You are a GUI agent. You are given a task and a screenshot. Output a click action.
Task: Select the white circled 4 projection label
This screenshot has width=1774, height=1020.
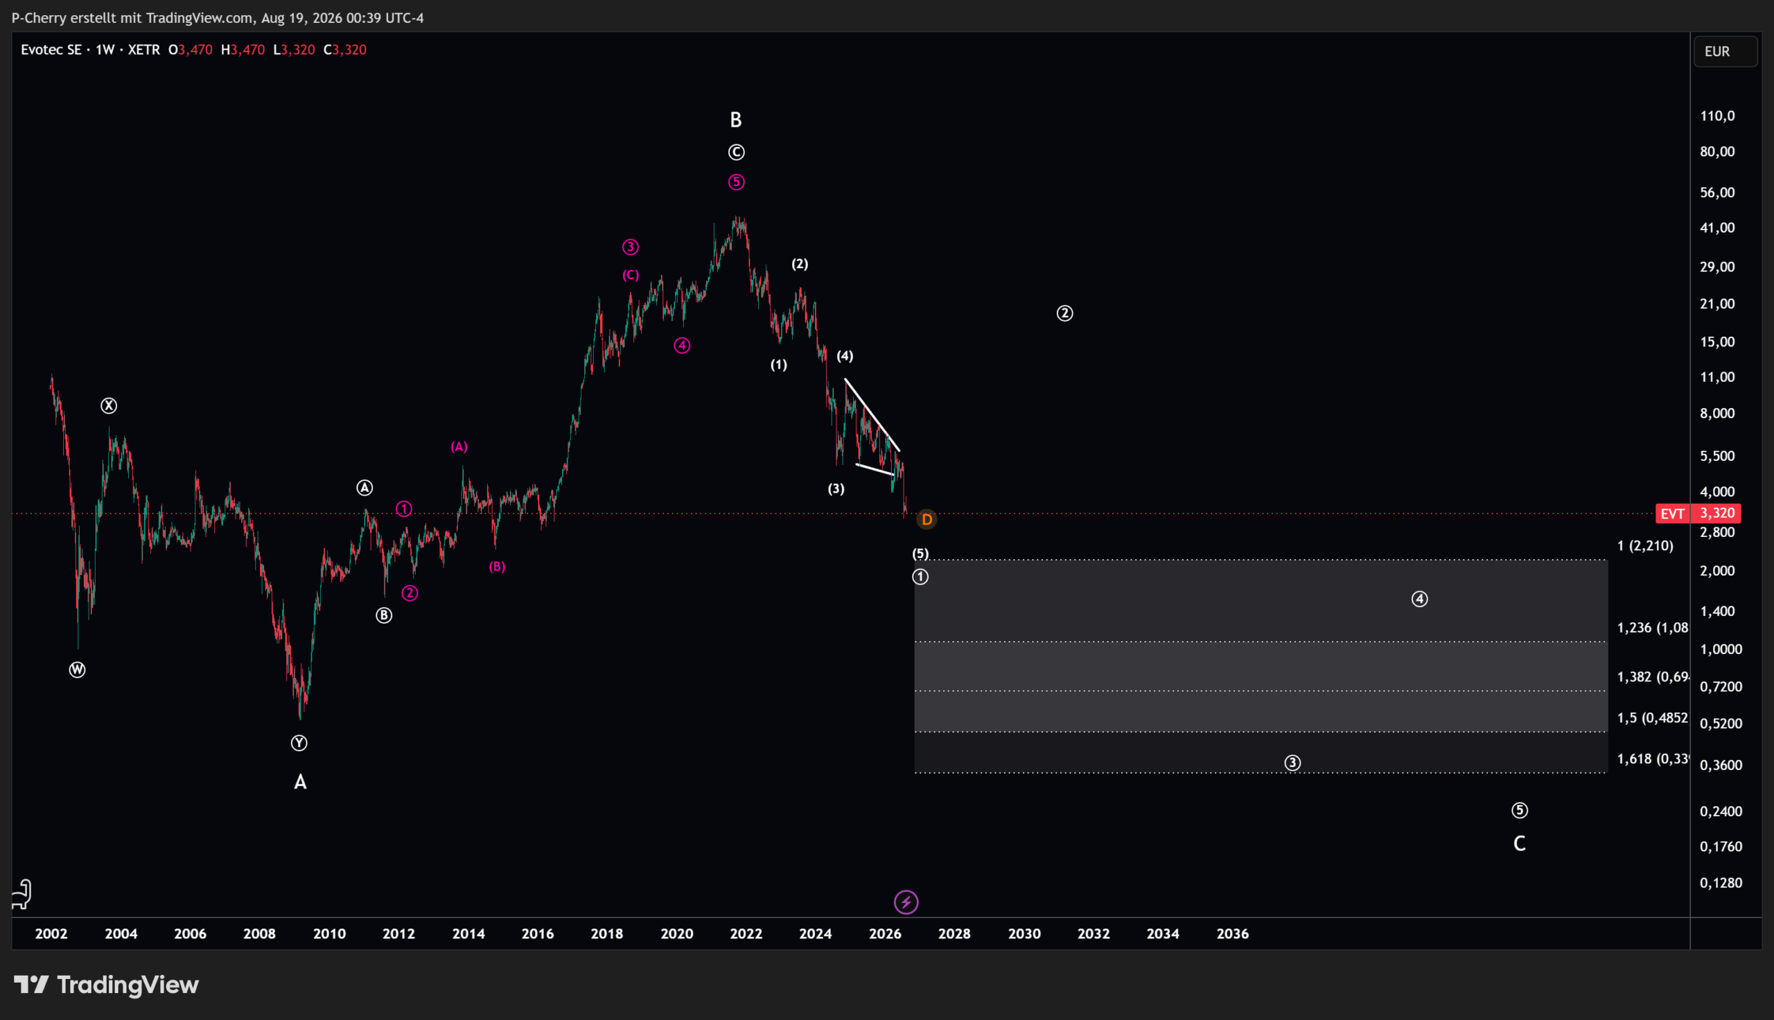pyautogui.click(x=1420, y=599)
